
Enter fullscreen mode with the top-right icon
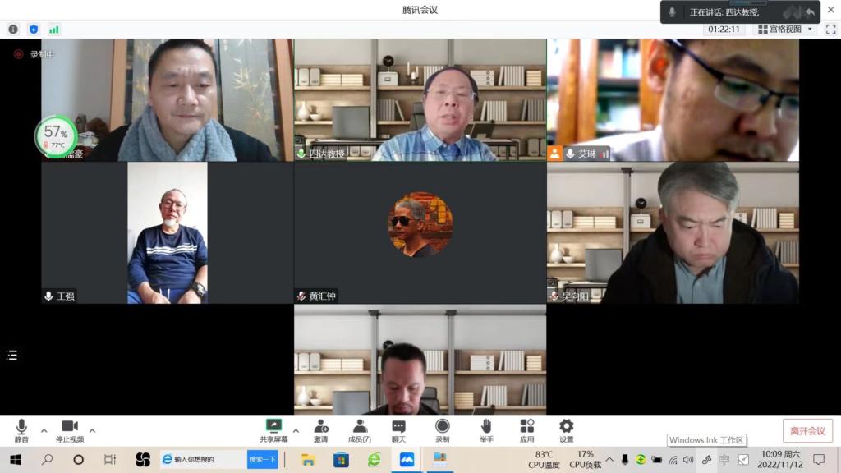pyautogui.click(x=830, y=29)
